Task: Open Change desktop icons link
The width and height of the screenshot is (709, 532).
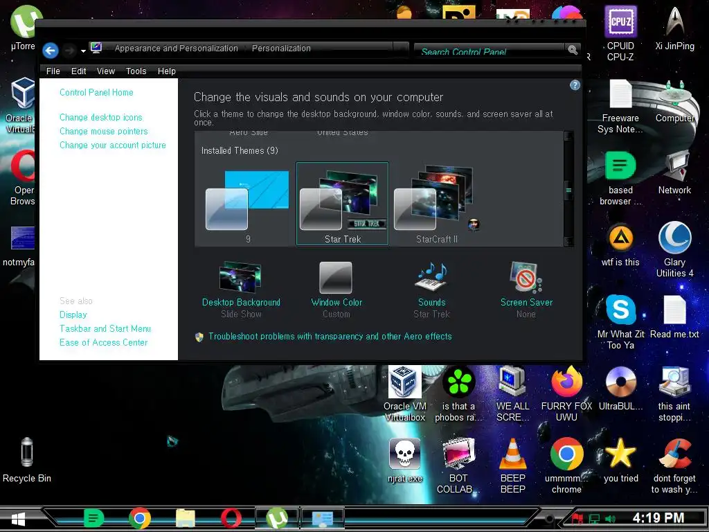Action: [x=101, y=117]
